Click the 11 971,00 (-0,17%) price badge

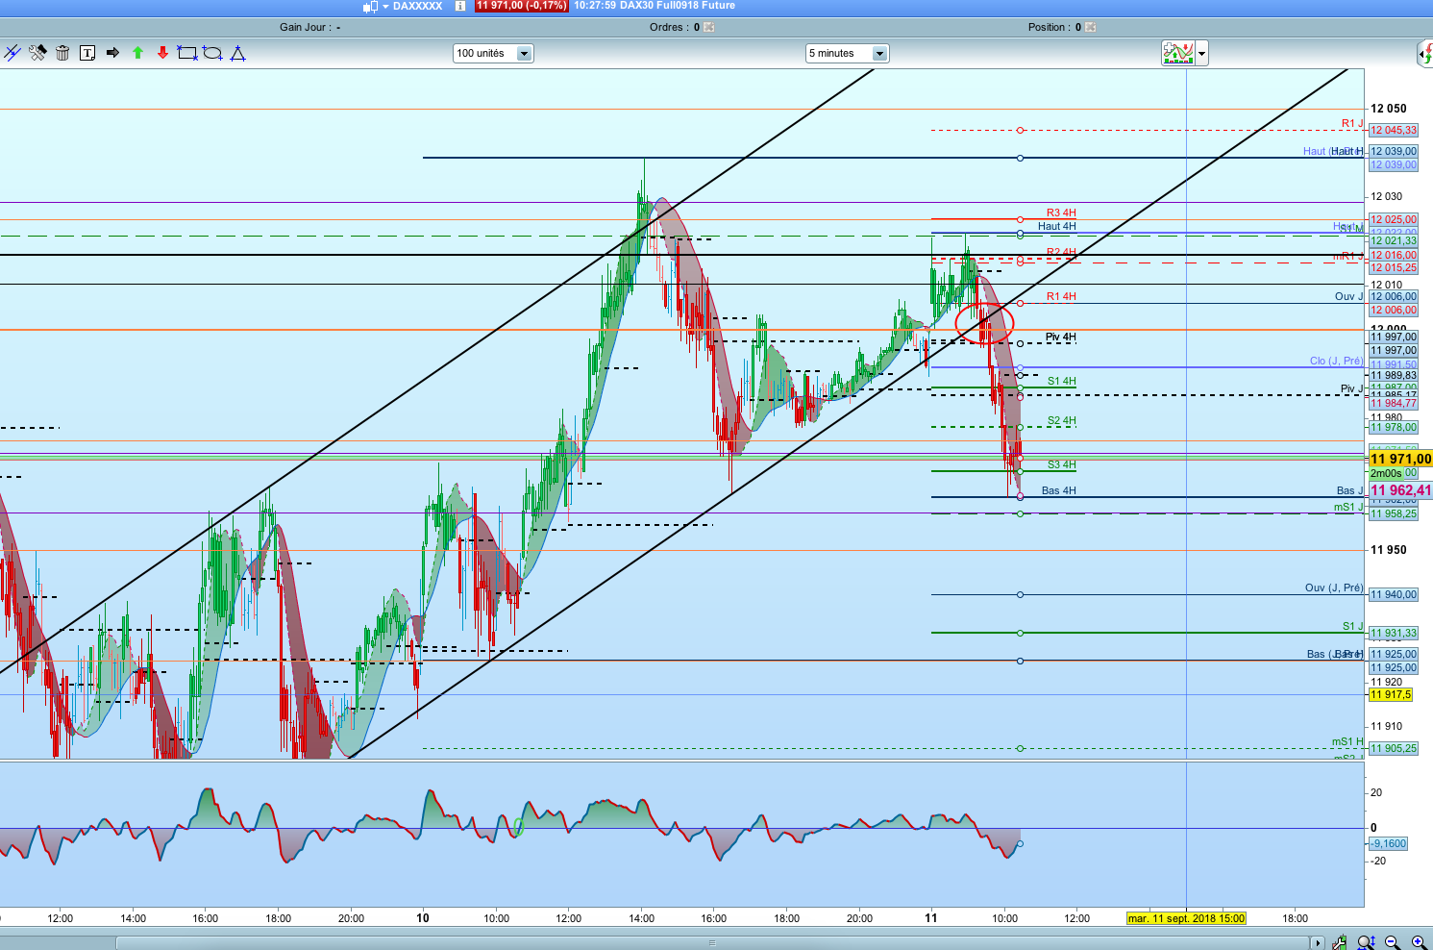point(522,6)
